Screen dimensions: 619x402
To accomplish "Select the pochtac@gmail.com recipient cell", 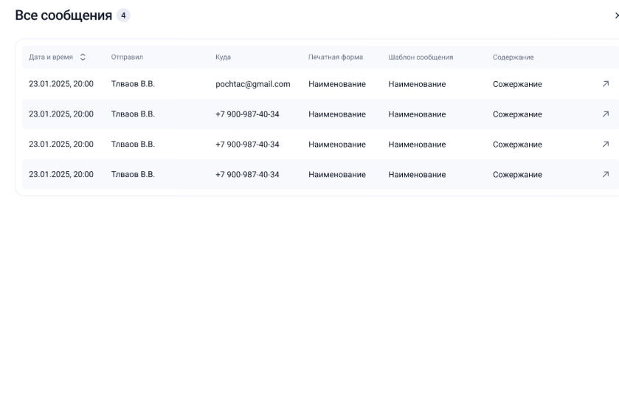I will point(252,84).
